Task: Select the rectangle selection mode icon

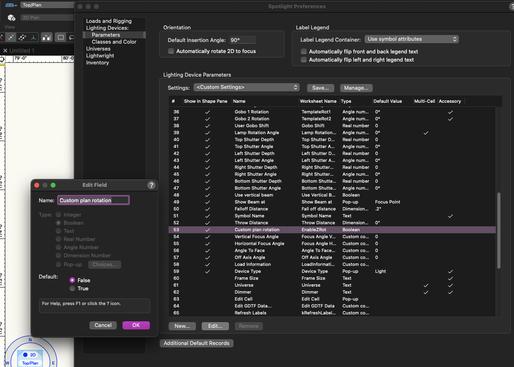Action: pos(61,38)
